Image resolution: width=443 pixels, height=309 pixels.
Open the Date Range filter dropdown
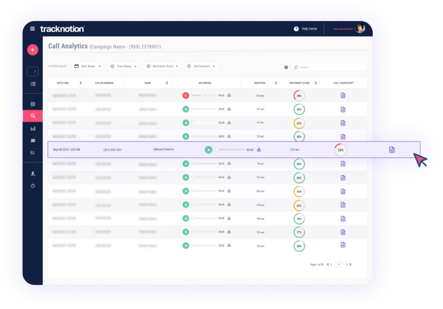point(87,66)
